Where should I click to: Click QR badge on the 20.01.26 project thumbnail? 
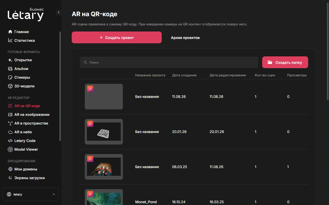point(90,124)
